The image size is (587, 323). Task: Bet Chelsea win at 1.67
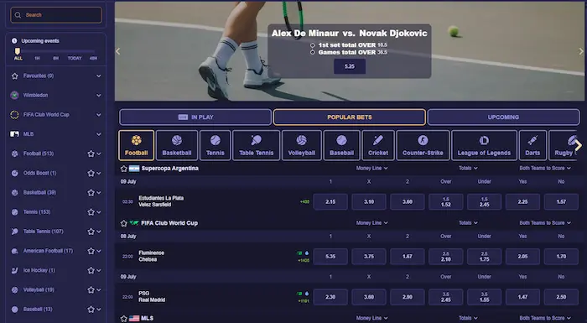(x=408, y=256)
